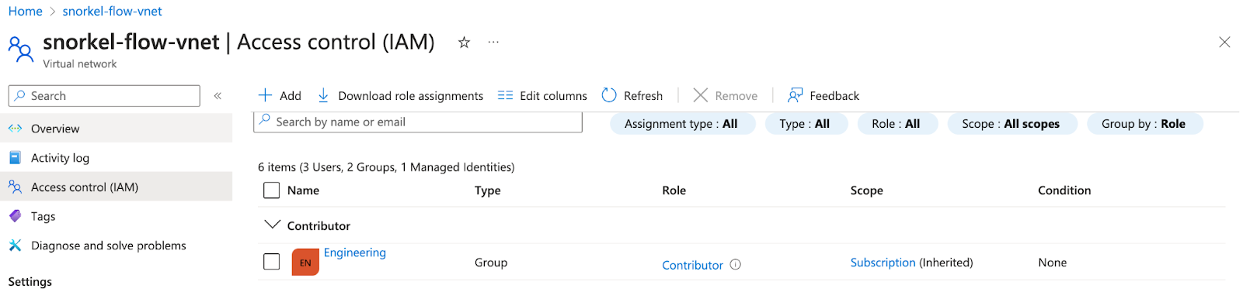Check the Engineering group row checkbox
The image size is (1243, 292).
coord(271,262)
